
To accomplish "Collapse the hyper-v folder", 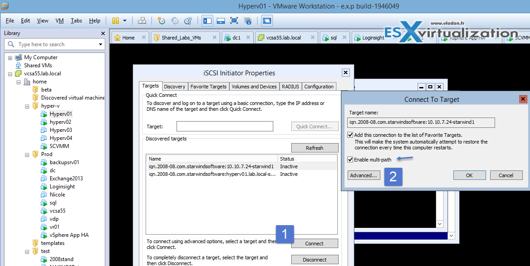I will click(x=27, y=106).
